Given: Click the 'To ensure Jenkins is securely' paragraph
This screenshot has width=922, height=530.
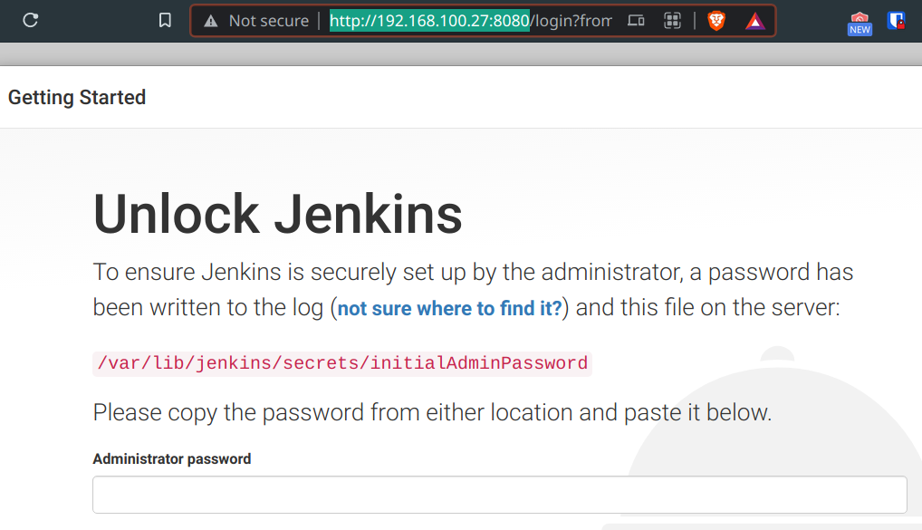Looking at the screenshot, I should (473, 272).
